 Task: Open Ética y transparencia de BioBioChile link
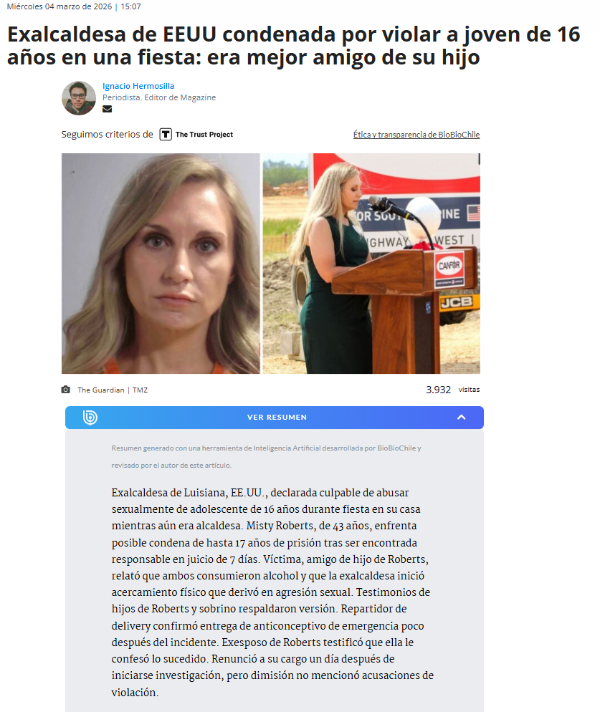(416, 135)
